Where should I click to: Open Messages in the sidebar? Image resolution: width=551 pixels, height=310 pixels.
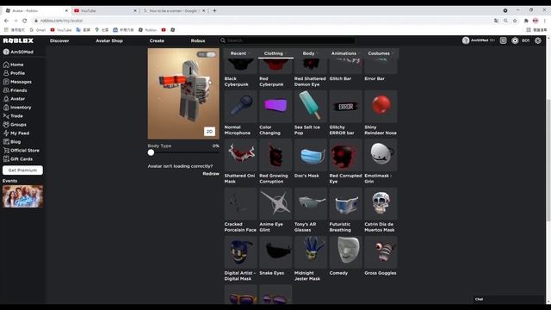point(17,82)
